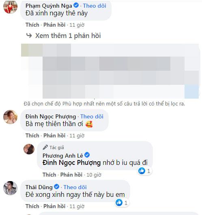This screenshot has width=202, height=215.
Task: View like reaction on Phương Anh Lê's reply
Action: click(x=144, y=171)
